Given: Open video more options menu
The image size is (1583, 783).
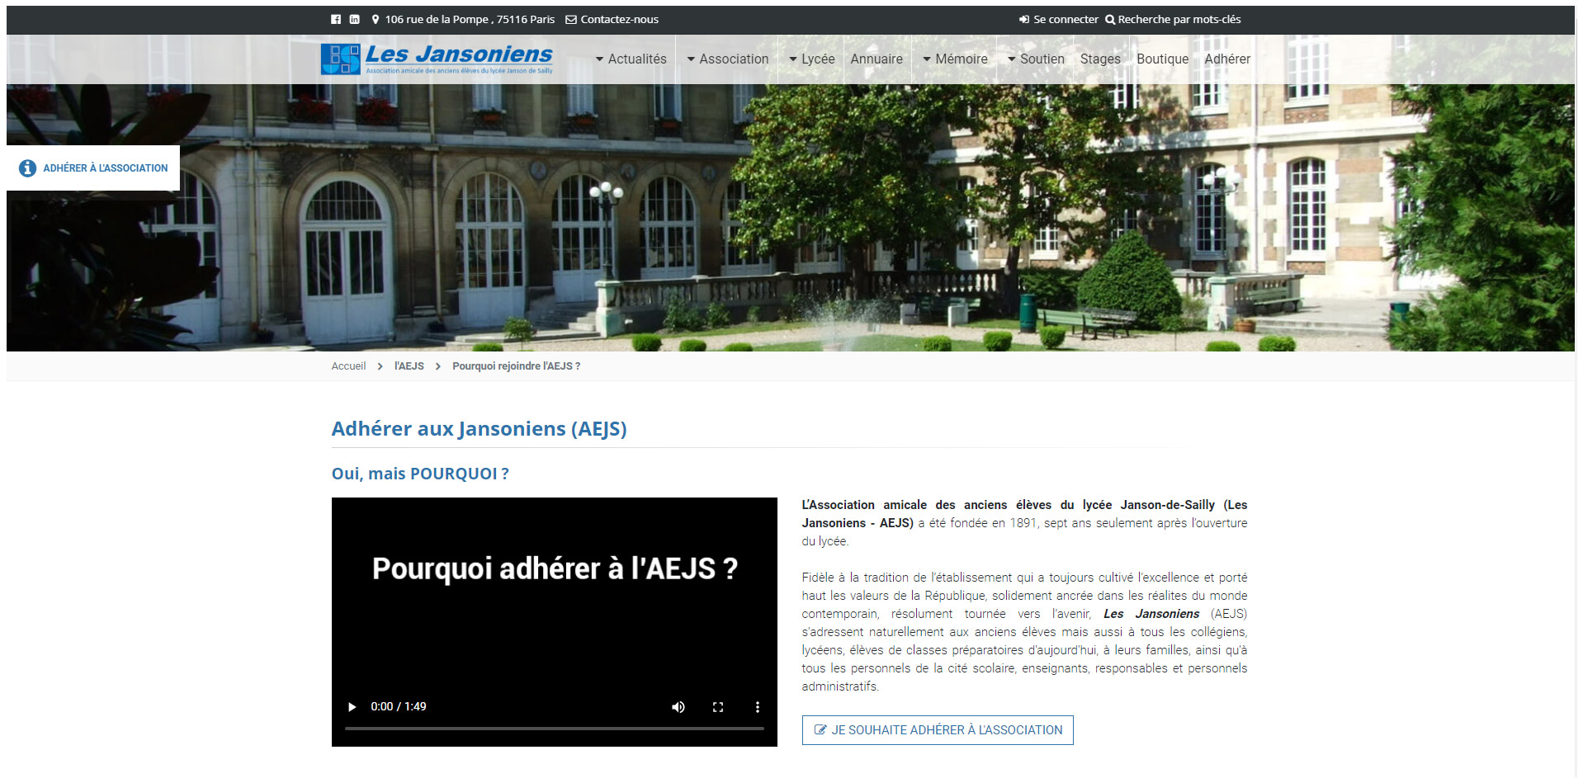Looking at the screenshot, I should coord(758,706).
